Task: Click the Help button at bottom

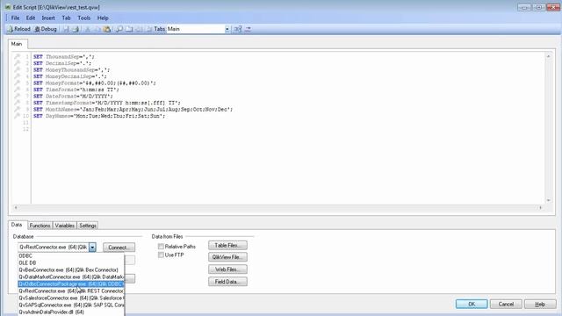Action: [540, 305]
